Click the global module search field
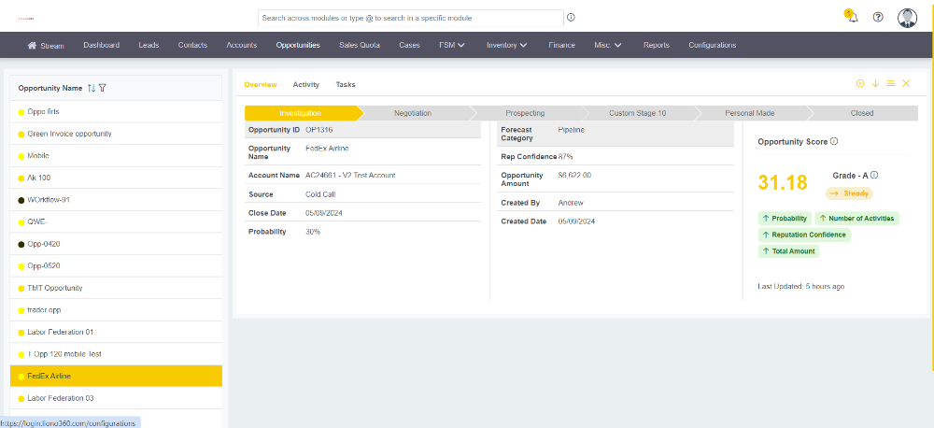 (411, 17)
